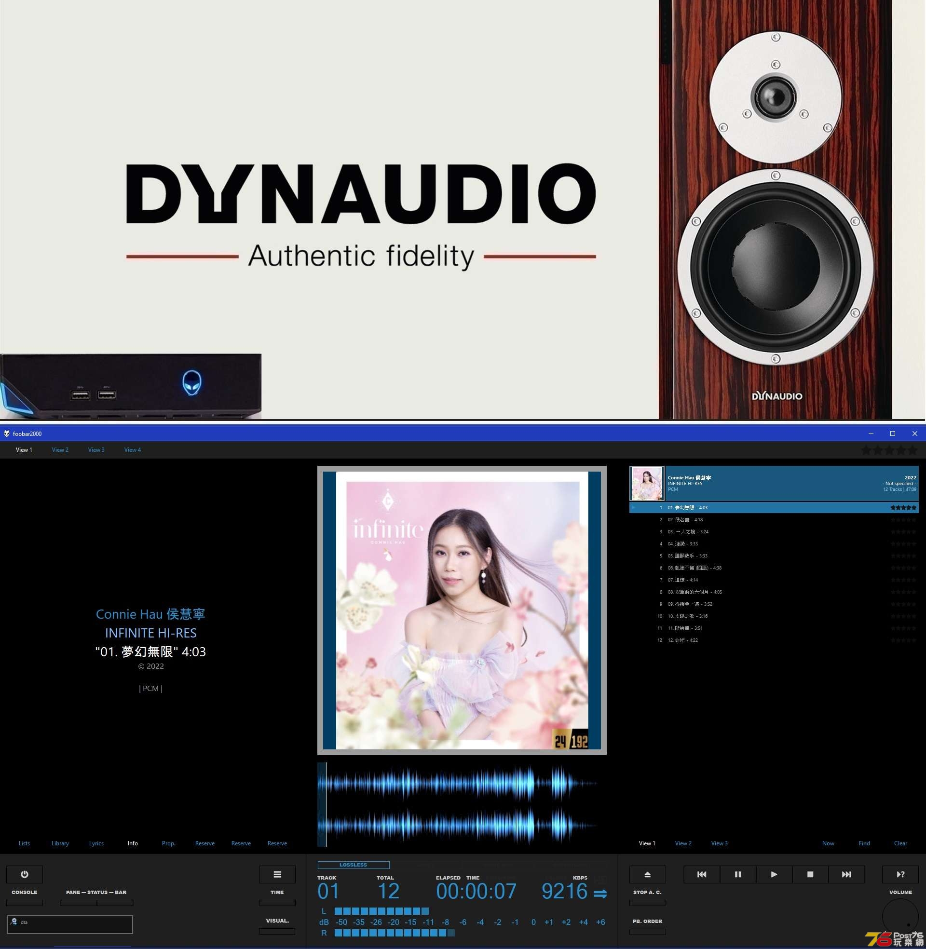This screenshot has width=926, height=949.
Task: Open the Lists tab
Action: pyautogui.click(x=24, y=843)
